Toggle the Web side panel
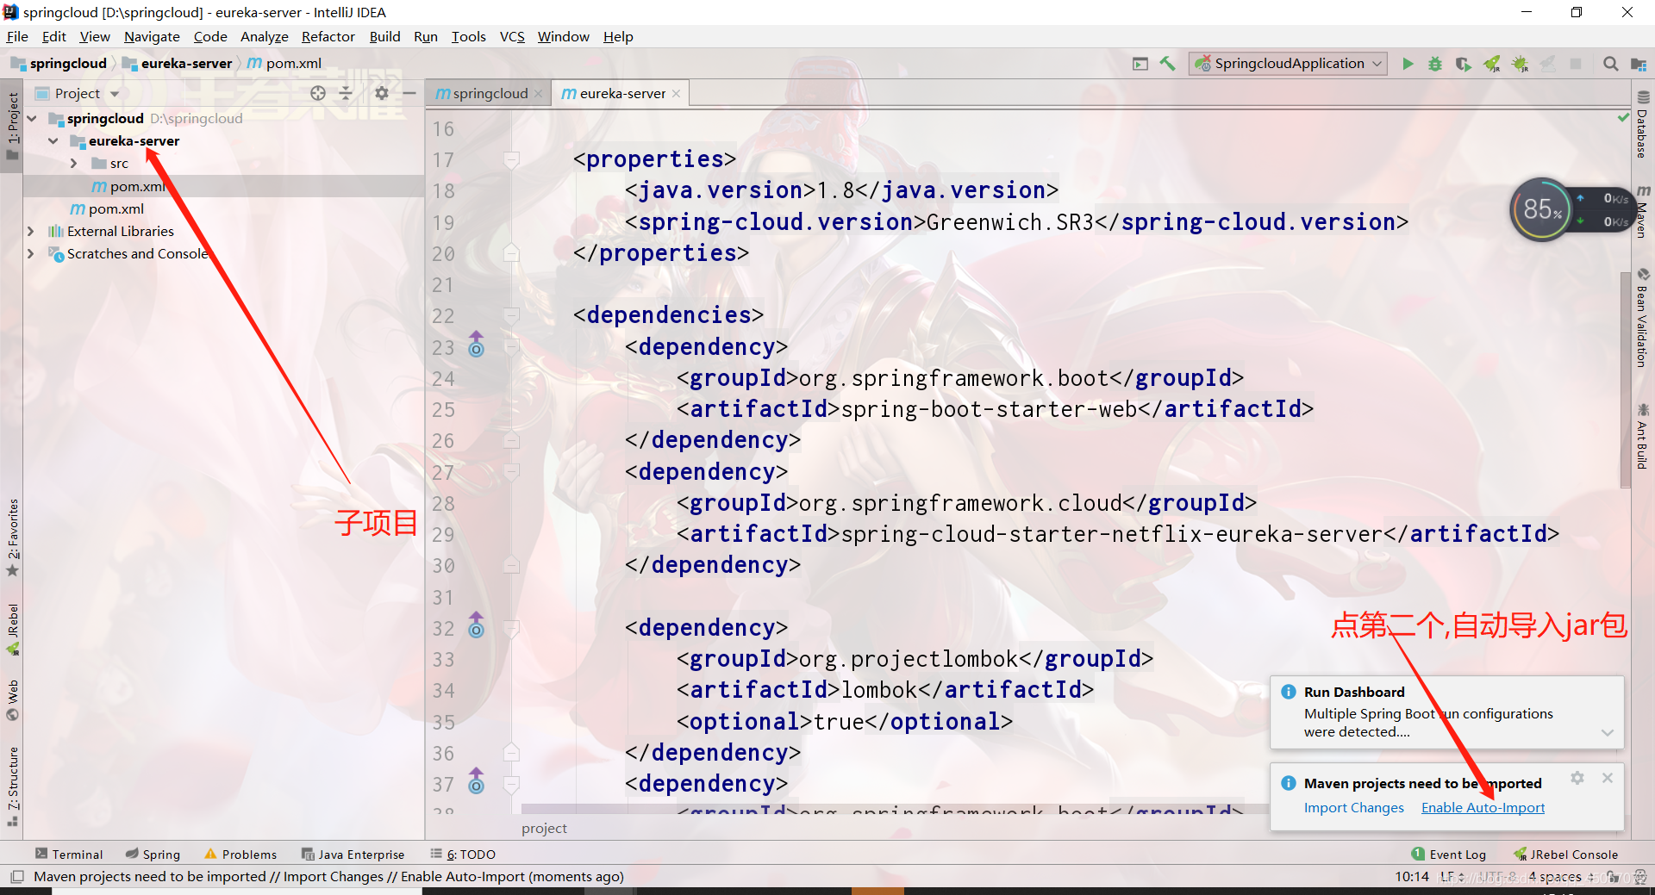Screen dimensions: 1655x895 click(13, 700)
